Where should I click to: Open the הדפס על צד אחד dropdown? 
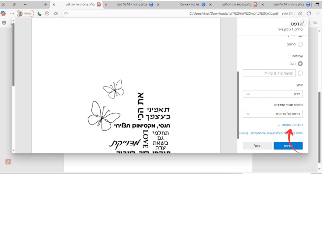click(x=273, y=113)
